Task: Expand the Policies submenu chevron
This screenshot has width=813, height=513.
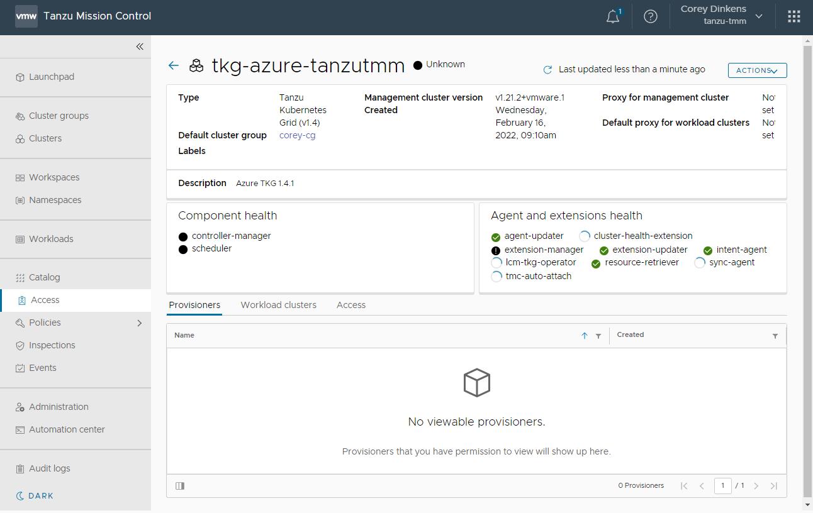Action: [140, 323]
